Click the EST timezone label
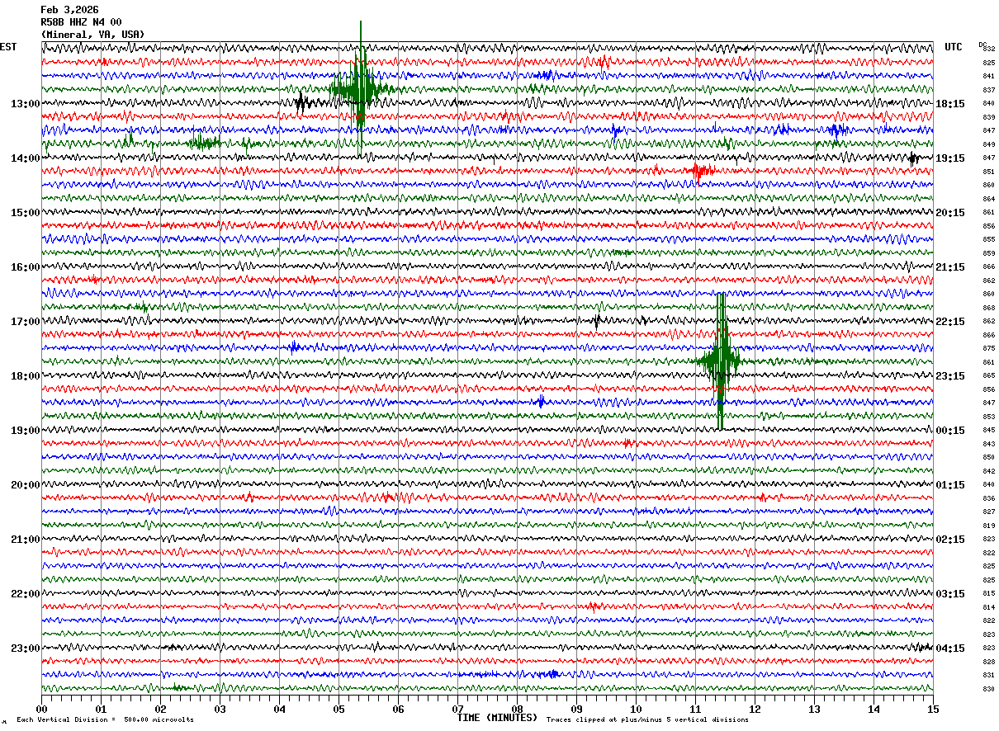Image resolution: width=999 pixels, height=731 pixels. tap(8, 47)
